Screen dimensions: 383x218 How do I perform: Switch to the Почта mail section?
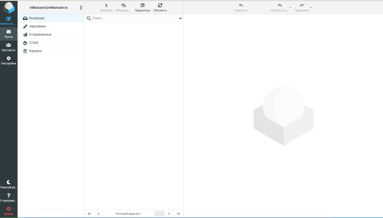tap(8, 34)
